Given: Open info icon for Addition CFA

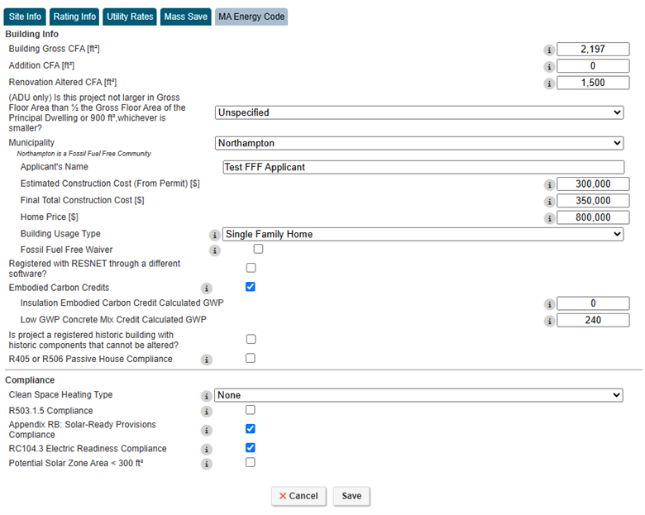Looking at the screenshot, I should [549, 67].
